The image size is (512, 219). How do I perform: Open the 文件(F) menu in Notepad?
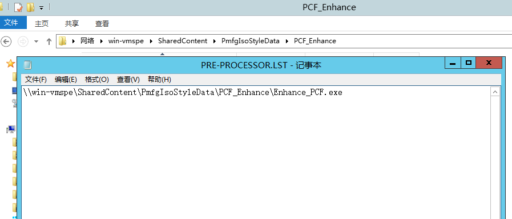coord(36,80)
